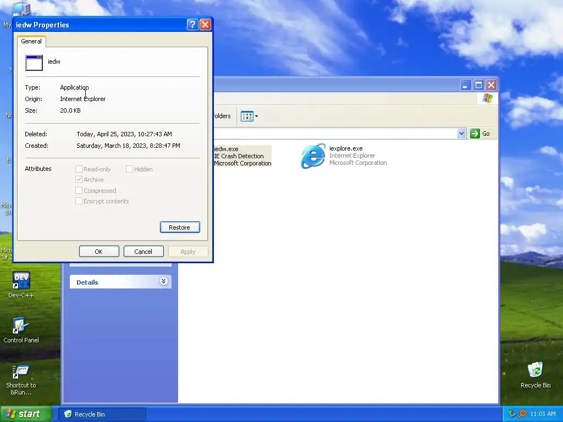Click the 20.0 KB size value

(70, 110)
